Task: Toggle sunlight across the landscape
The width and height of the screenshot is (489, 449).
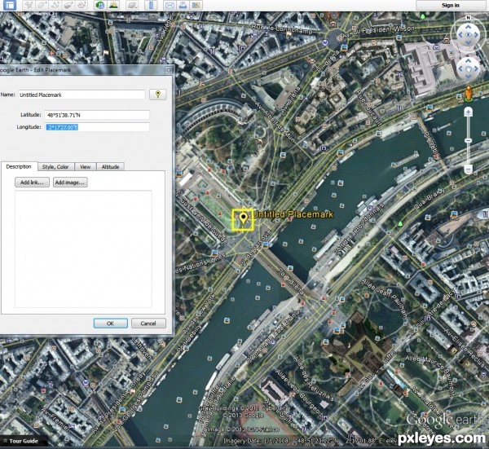Action: 113,5
